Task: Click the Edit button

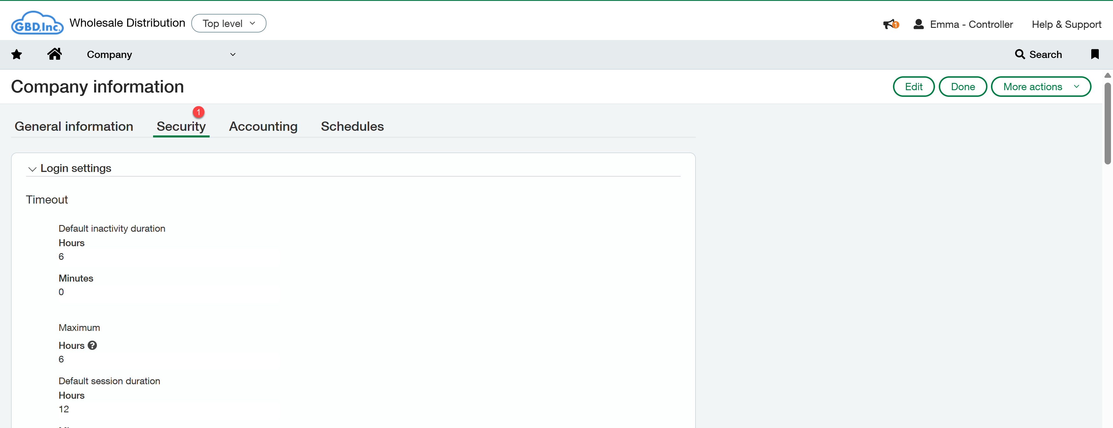Action: (x=913, y=87)
